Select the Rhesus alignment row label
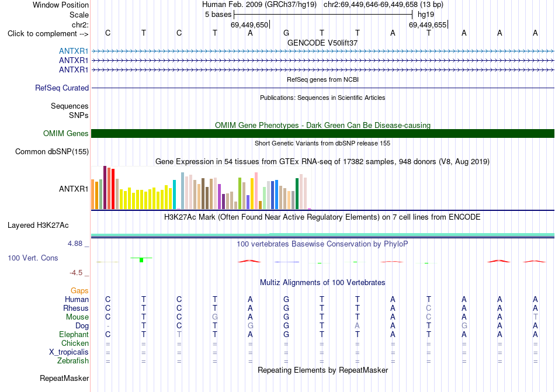The image size is (555, 392). (x=76, y=308)
